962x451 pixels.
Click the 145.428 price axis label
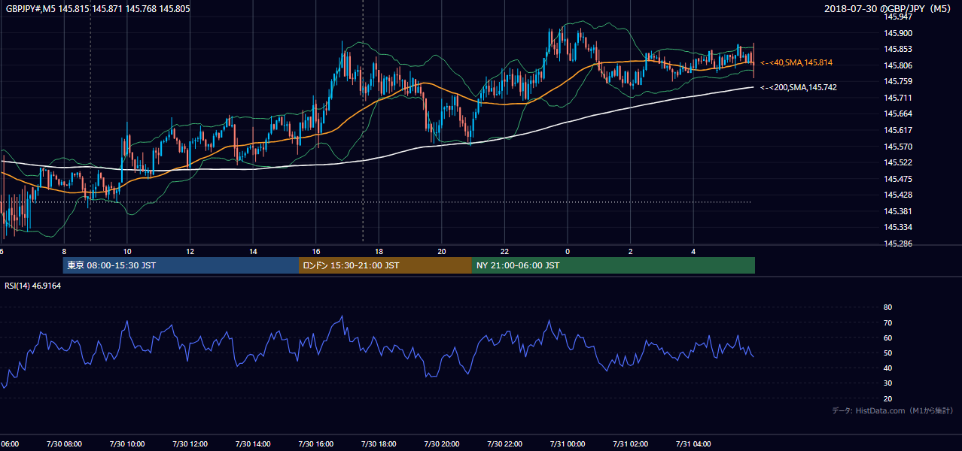coord(897,195)
